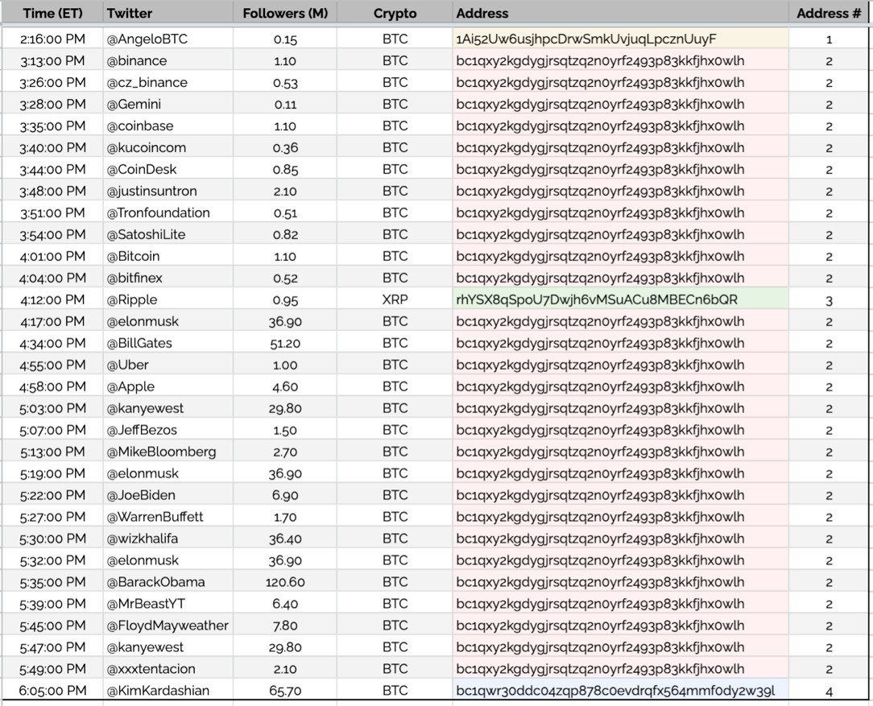
Task: Click the 4:12:00 PM time cell
Action: point(52,299)
